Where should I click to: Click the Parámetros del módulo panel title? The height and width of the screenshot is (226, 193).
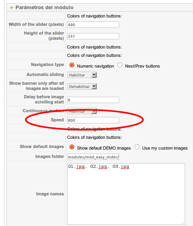coord(44,7)
